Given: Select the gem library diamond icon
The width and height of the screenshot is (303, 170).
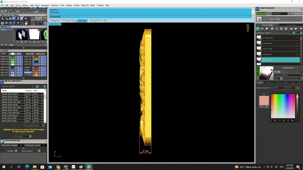Looking at the screenshot, I should coord(262,29).
